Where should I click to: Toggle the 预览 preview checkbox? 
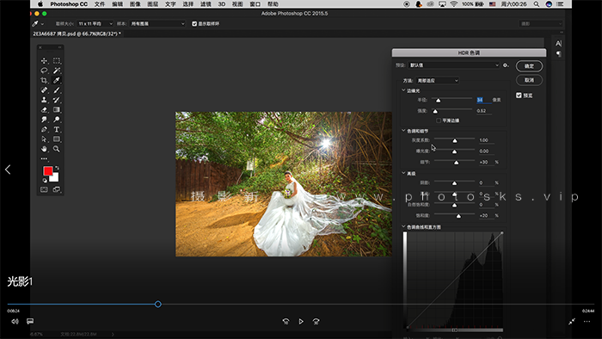pos(519,96)
